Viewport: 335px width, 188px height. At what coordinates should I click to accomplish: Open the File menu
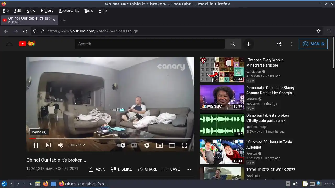tap(6, 11)
